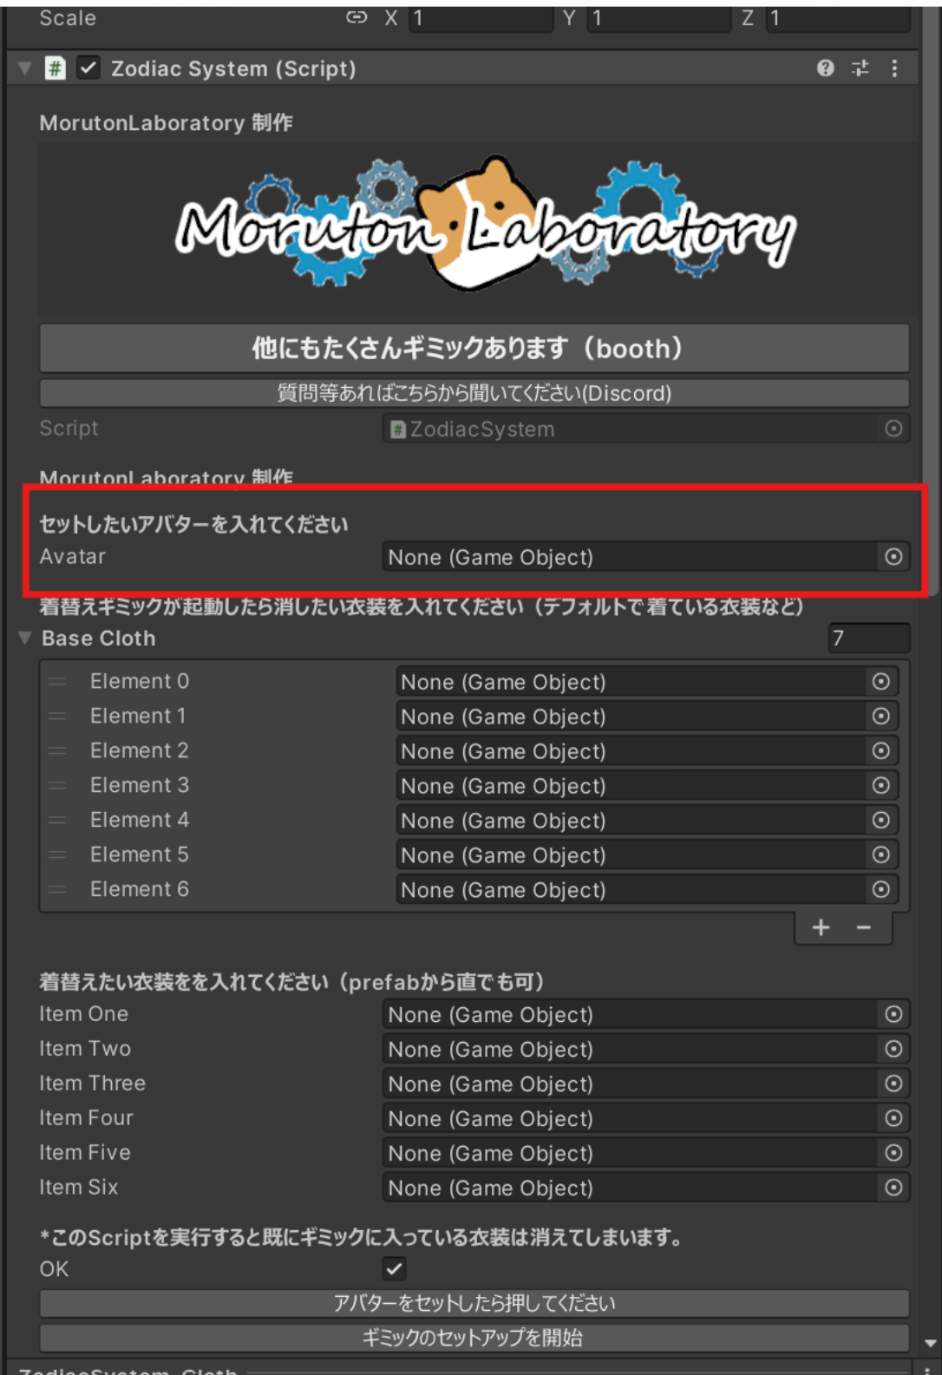Collapse the Zodiac System component

[x=25, y=69]
